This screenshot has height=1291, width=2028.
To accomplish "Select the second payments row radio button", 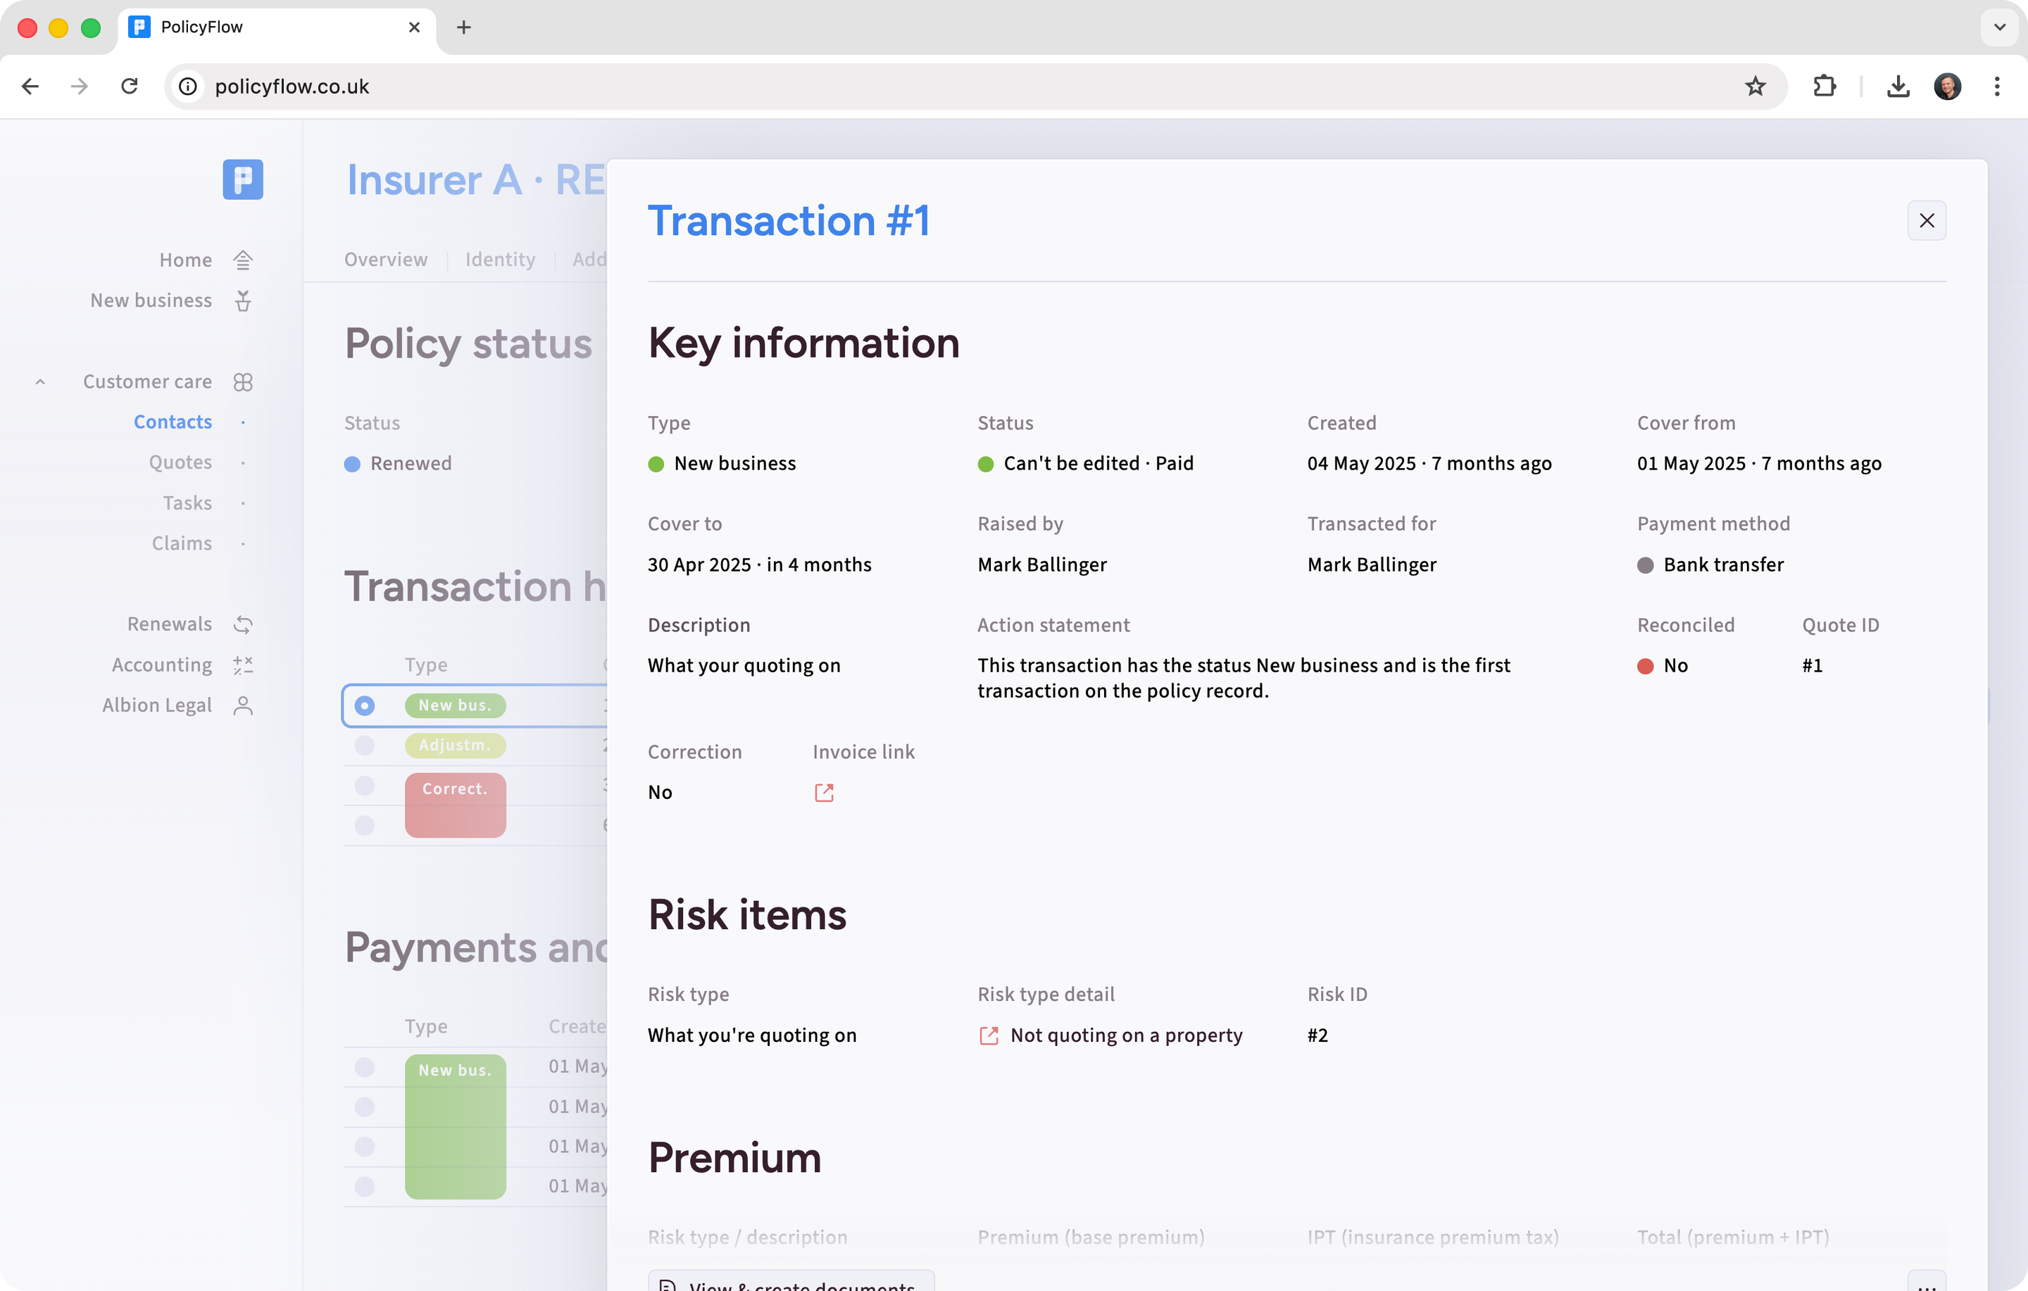I will [x=364, y=1107].
